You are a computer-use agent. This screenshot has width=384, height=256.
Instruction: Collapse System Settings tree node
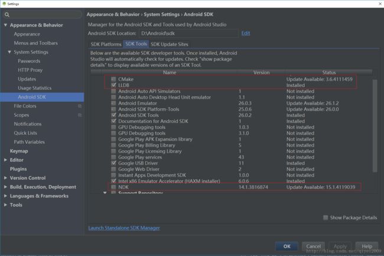[x=9, y=52]
